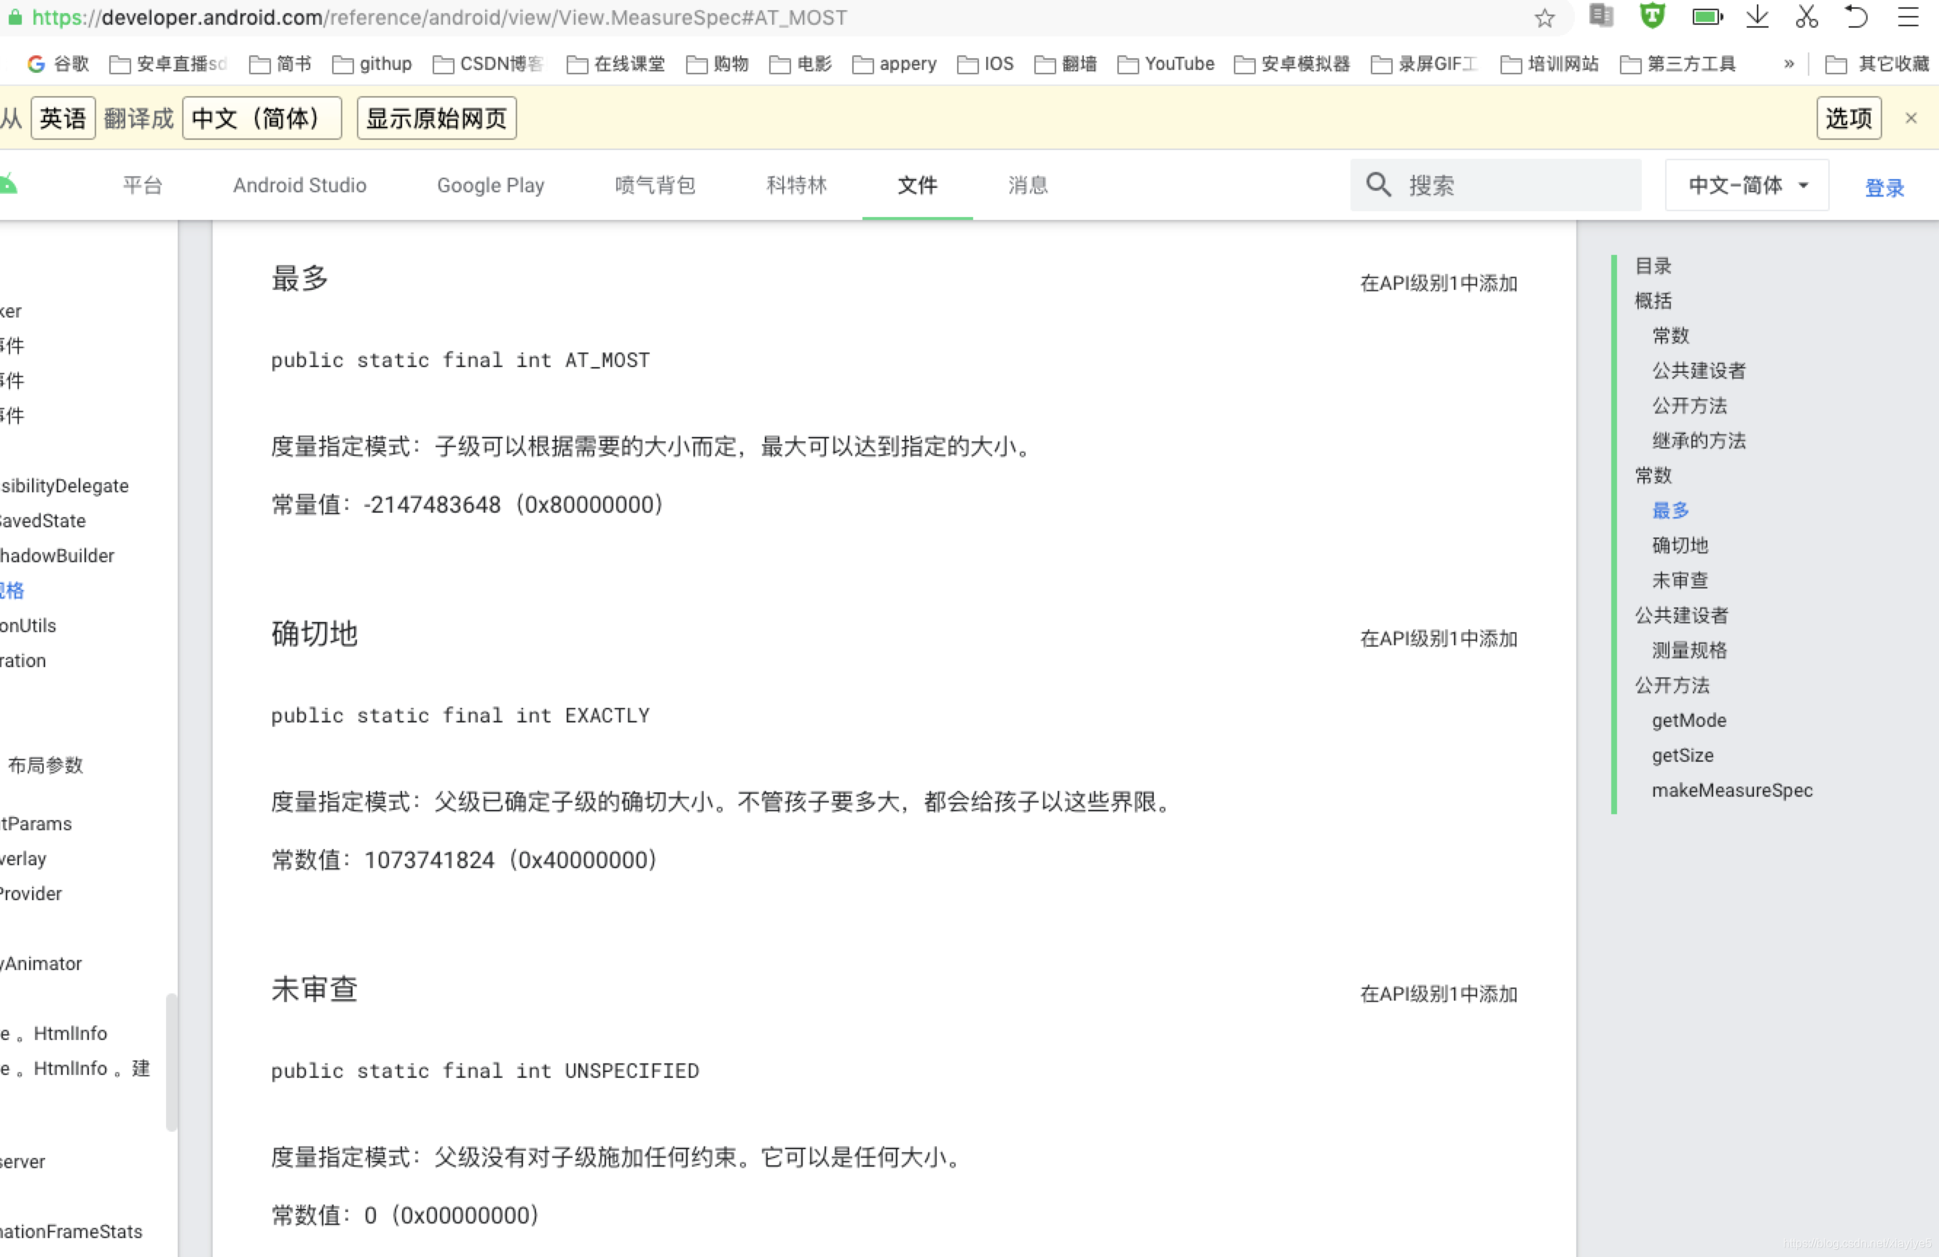Click the translate page icon in the address bar
Screen dimensions: 1939x1257
click(1601, 16)
